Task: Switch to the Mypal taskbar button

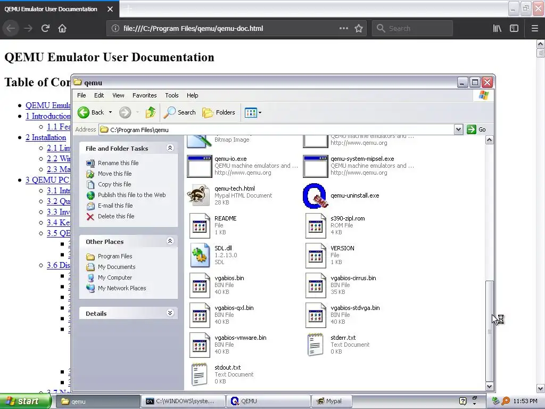Action: 332,402
